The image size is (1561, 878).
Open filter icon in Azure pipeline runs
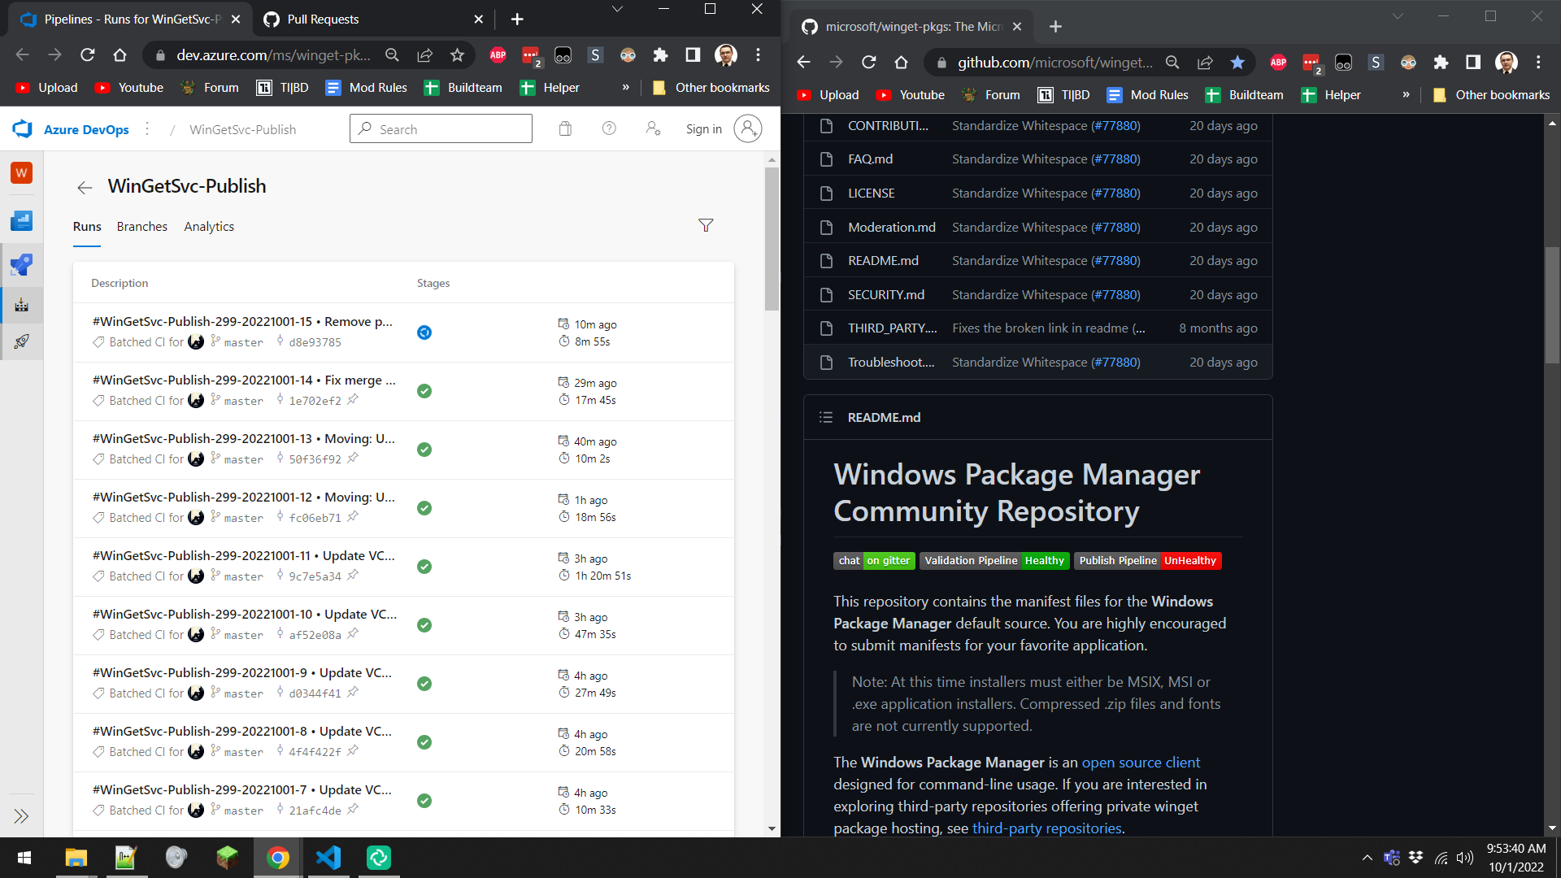pyautogui.click(x=706, y=226)
